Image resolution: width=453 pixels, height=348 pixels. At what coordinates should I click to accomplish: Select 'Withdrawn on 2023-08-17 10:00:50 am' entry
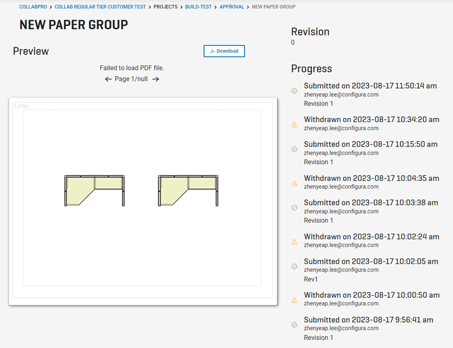tap(372, 295)
